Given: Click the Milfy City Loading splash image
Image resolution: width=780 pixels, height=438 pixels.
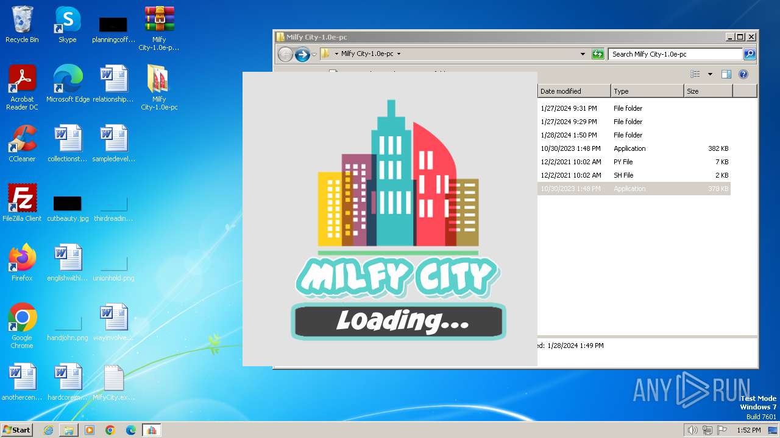Looking at the screenshot, I should pyautogui.click(x=390, y=219).
